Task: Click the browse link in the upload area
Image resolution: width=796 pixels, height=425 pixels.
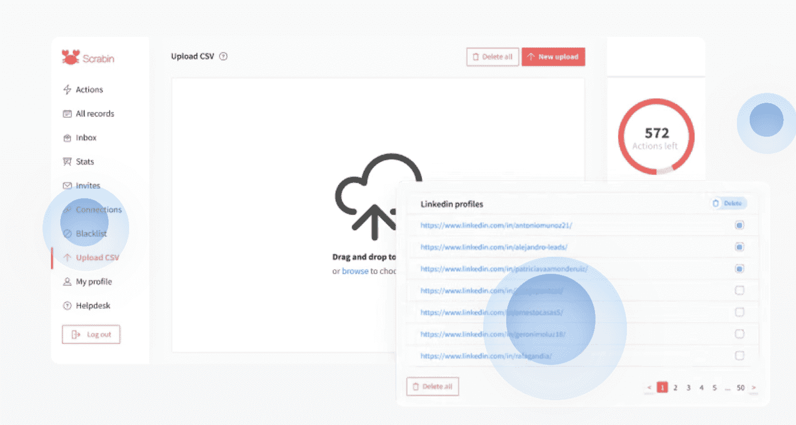Action: (x=355, y=271)
